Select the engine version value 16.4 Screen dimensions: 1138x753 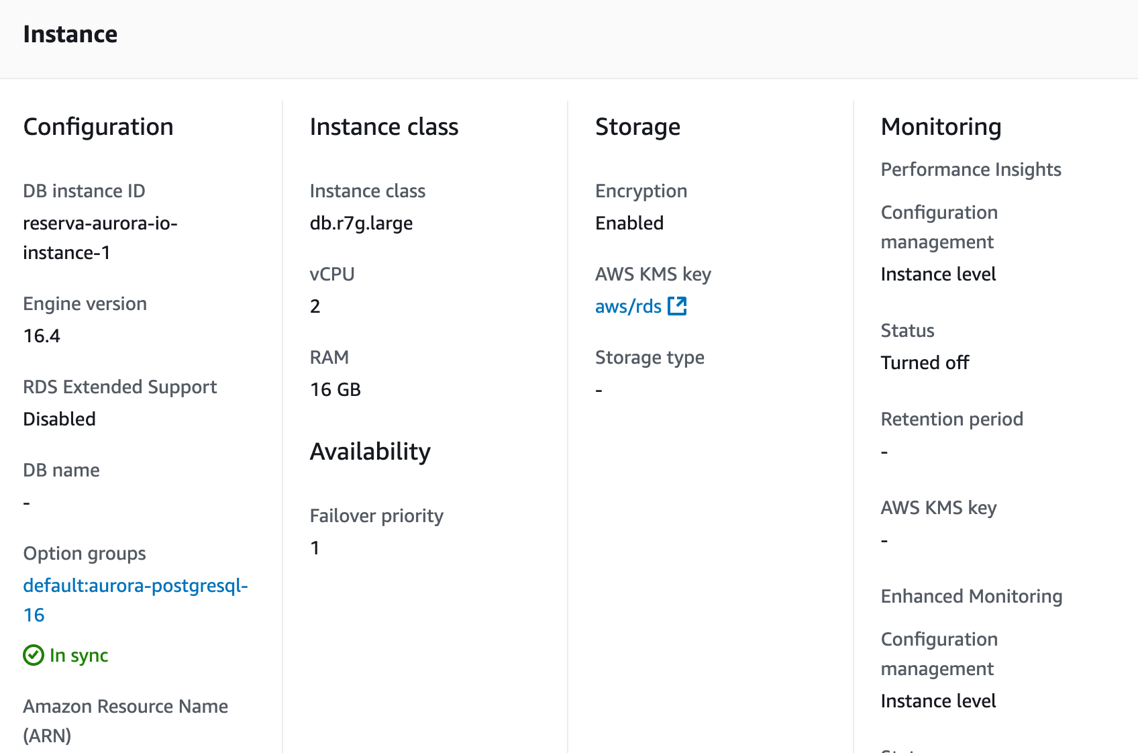[42, 336]
